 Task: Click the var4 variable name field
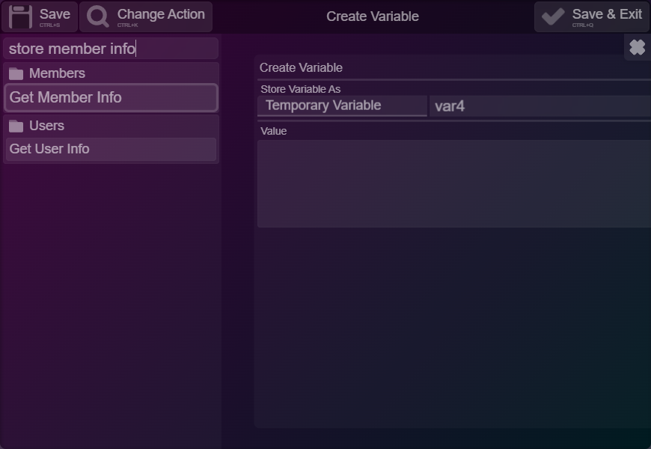click(540, 106)
